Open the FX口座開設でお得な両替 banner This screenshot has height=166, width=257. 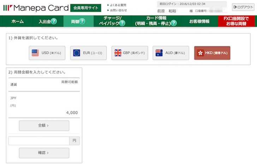(236, 21)
